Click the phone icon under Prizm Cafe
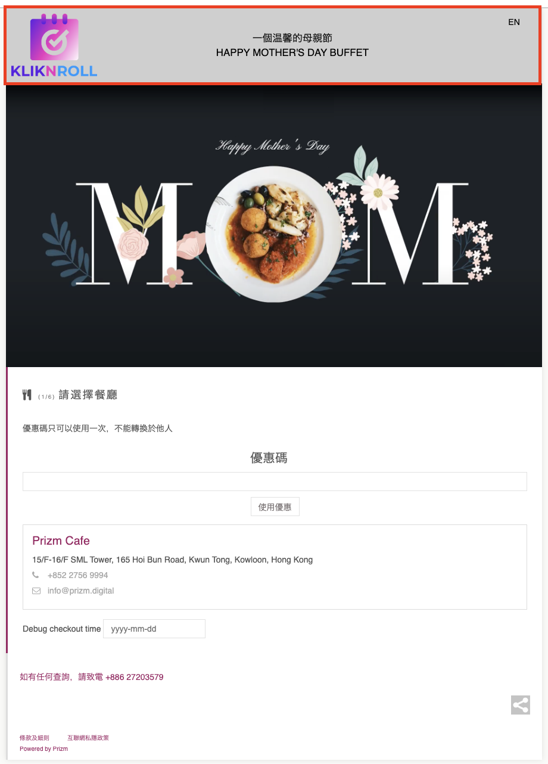Image resolution: width=548 pixels, height=764 pixels. pos(36,575)
